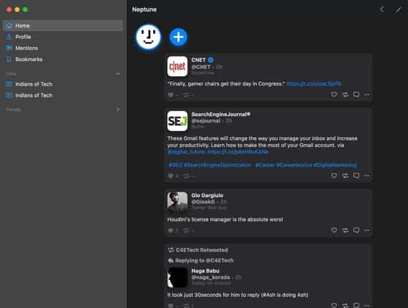Click the back arrow in header
408x308 pixels.
click(382, 10)
